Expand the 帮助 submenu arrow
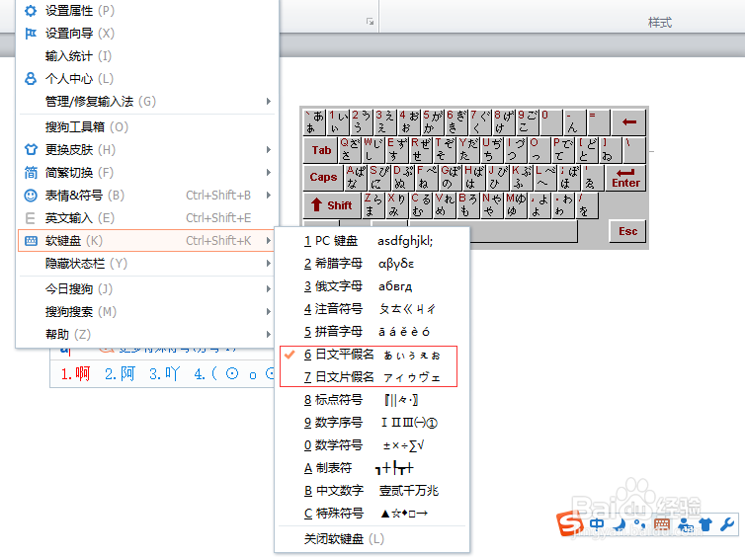The height and width of the screenshot is (557, 745). (x=269, y=334)
